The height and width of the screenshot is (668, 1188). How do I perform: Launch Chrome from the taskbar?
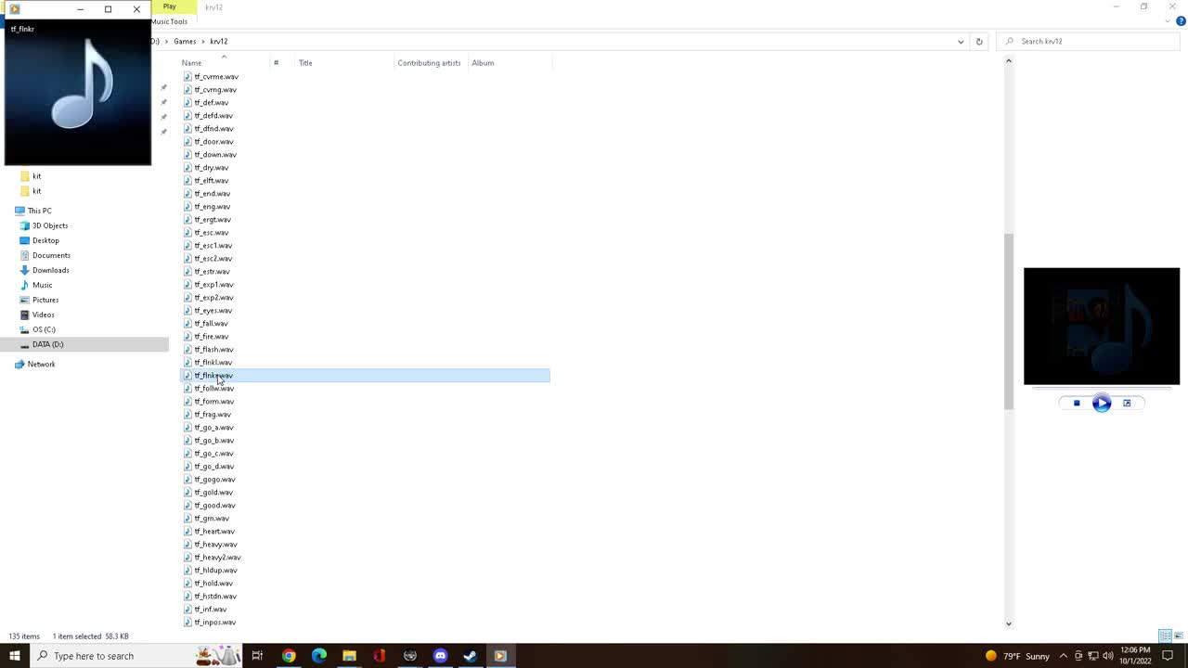pyautogui.click(x=289, y=656)
